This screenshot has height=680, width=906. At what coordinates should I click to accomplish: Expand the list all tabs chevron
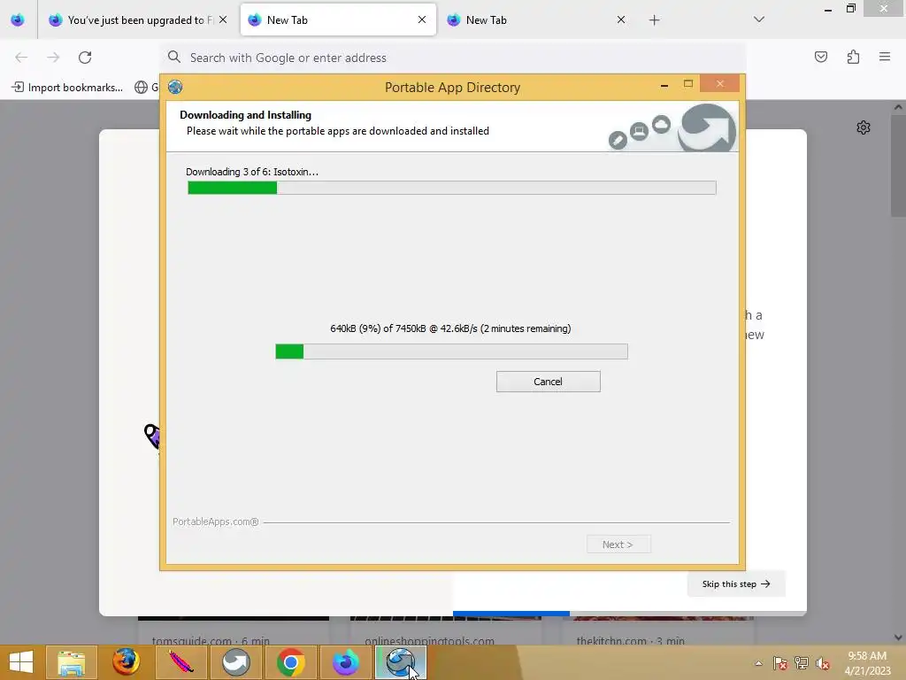[x=758, y=19]
